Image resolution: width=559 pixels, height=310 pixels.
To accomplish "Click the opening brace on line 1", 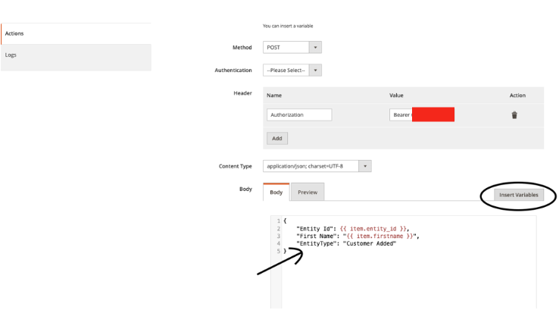I will 285,221.
